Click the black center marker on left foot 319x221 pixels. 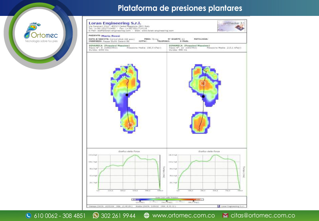[x=127, y=95]
